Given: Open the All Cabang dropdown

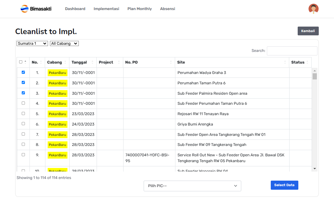Looking at the screenshot, I should tap(64, 43).
